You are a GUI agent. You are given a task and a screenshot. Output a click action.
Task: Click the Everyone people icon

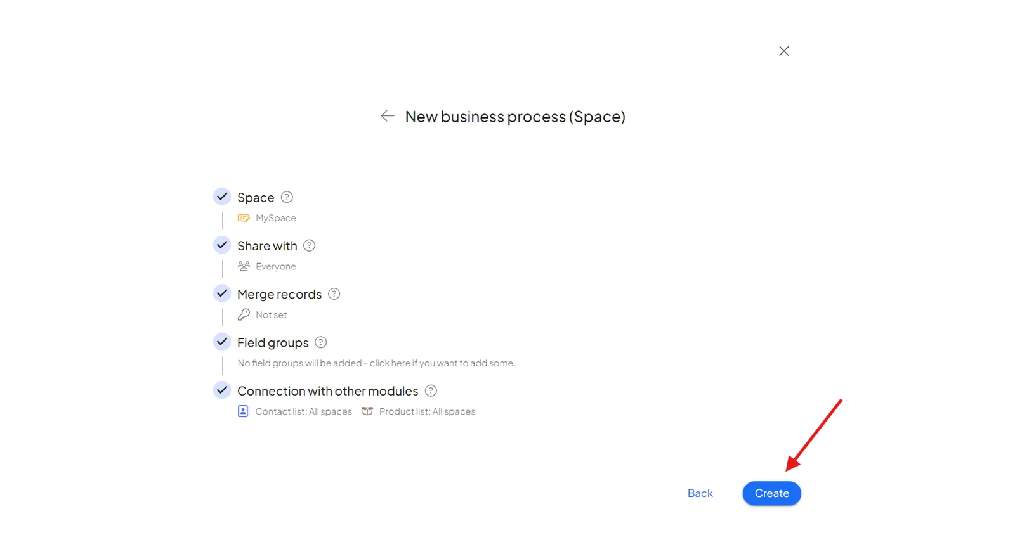pos(244,266)
